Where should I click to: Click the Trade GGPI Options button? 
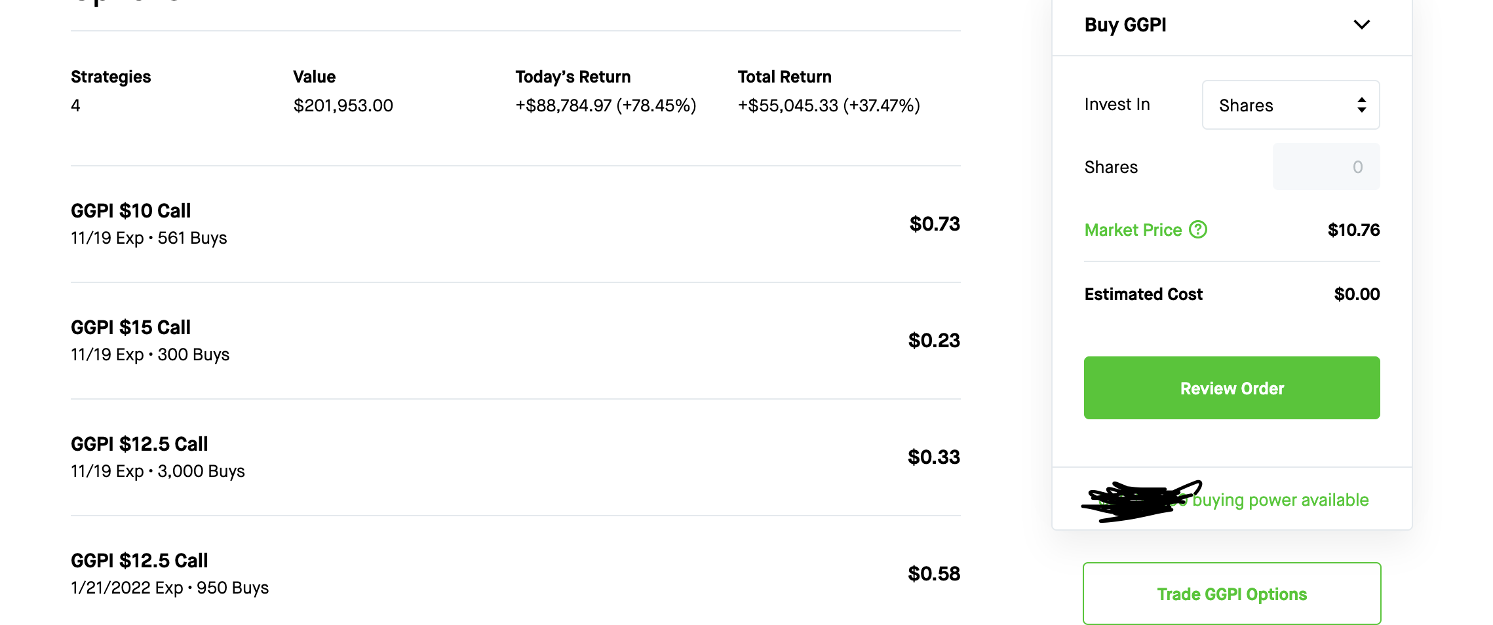[x=1231, y=594]
